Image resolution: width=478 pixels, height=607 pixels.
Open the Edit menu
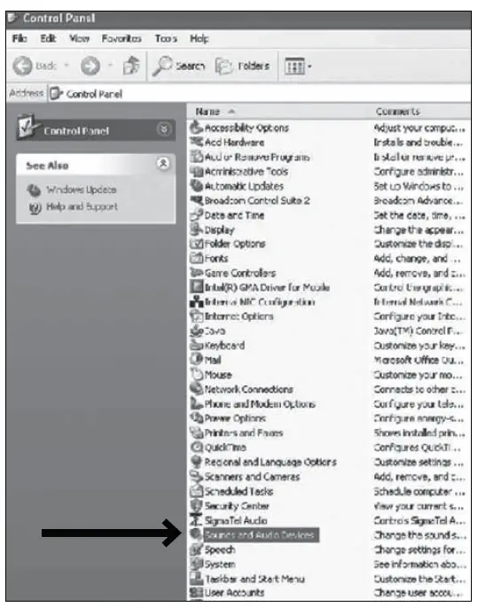48,38
